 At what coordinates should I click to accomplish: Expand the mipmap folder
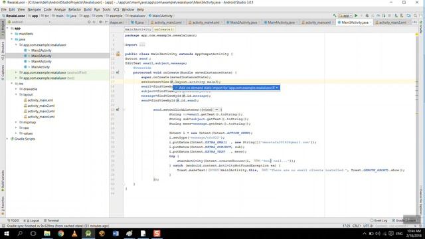(16, 122)
